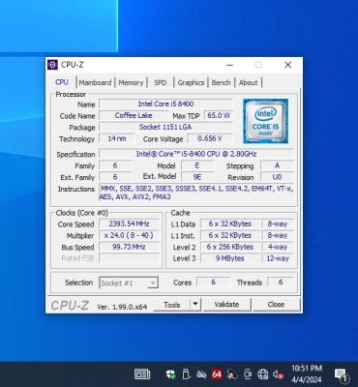Go to the Graphics tab

(x=191, y=82)
